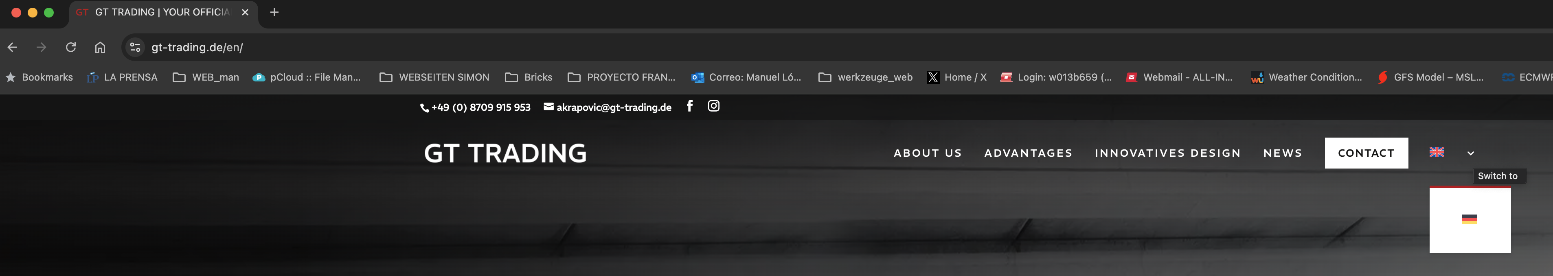The height and width of the screenshot is (276, 1553).
Task: Open the Instagram icon link
Action: pyautogui.click(x=713, y=106)
